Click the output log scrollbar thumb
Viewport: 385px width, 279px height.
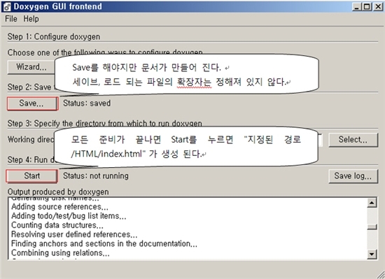coord(372,227)
